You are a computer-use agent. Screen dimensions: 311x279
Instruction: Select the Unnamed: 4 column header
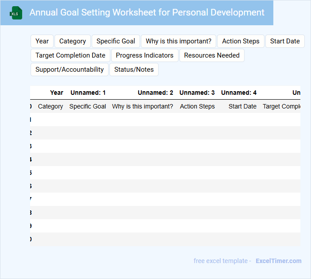click(239, 93)
